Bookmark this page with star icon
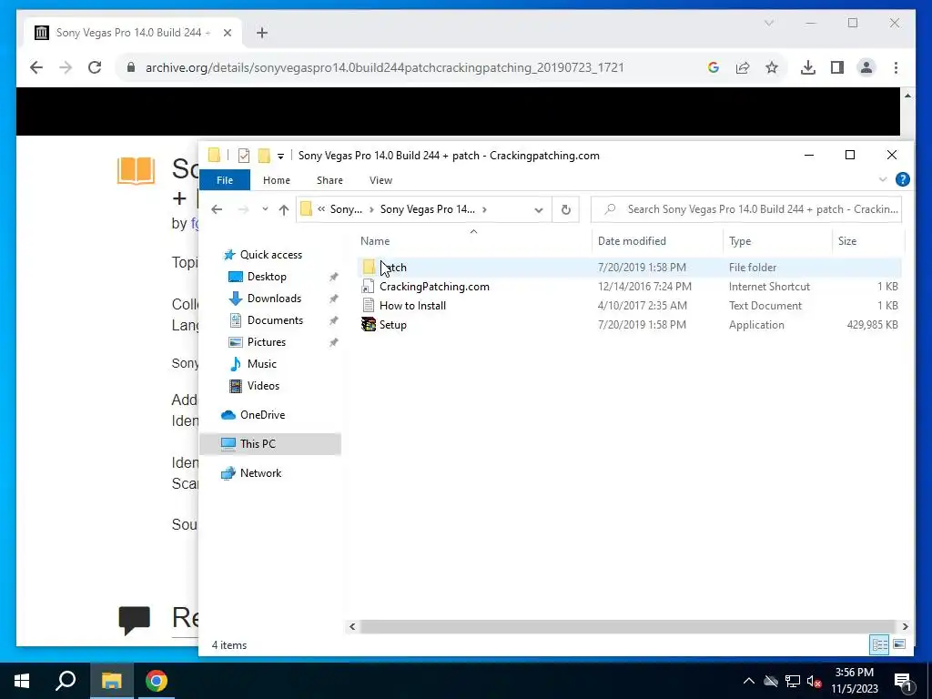This screenshot has height=699, width=932. [x=772, y=67]
